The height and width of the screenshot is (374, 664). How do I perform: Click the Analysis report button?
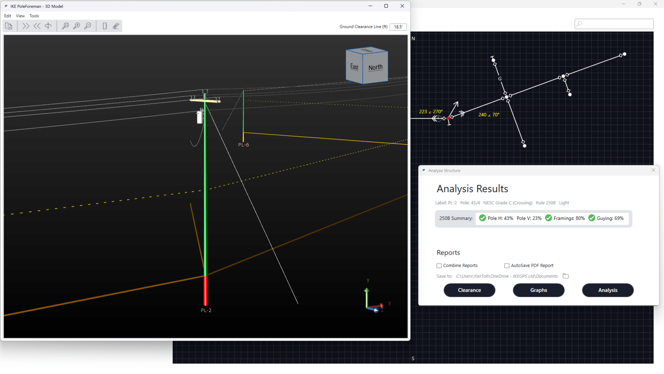[608, 290]
